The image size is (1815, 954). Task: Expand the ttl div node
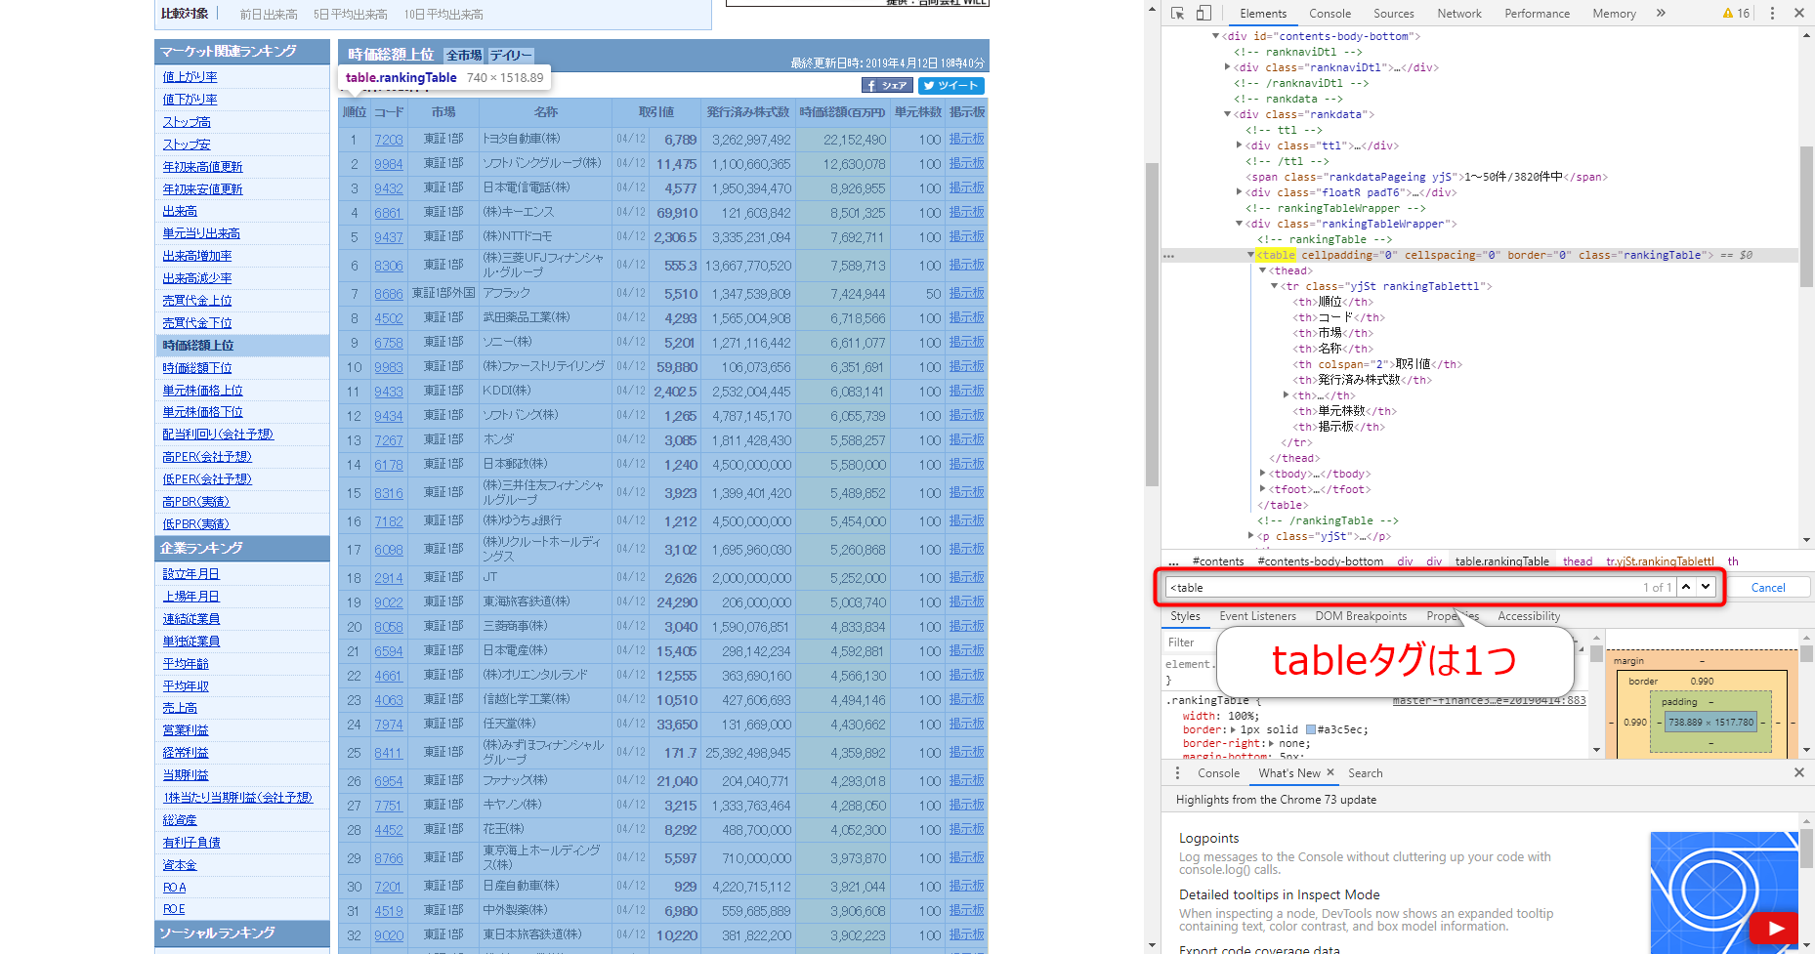pyautogui.click(x=1239, y=145)
